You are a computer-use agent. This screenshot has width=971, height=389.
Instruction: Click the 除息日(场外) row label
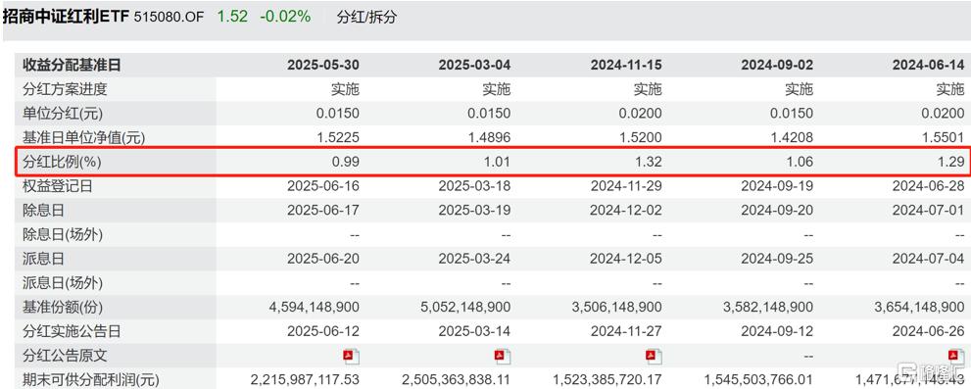tap(63, 235)
